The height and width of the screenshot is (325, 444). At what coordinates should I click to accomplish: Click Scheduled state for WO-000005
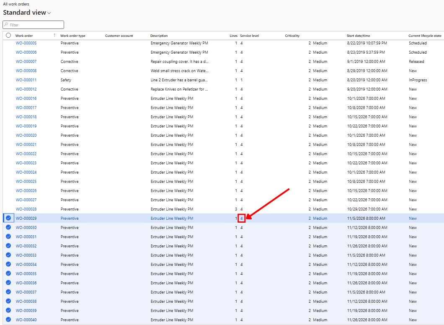tap(418, 43)
